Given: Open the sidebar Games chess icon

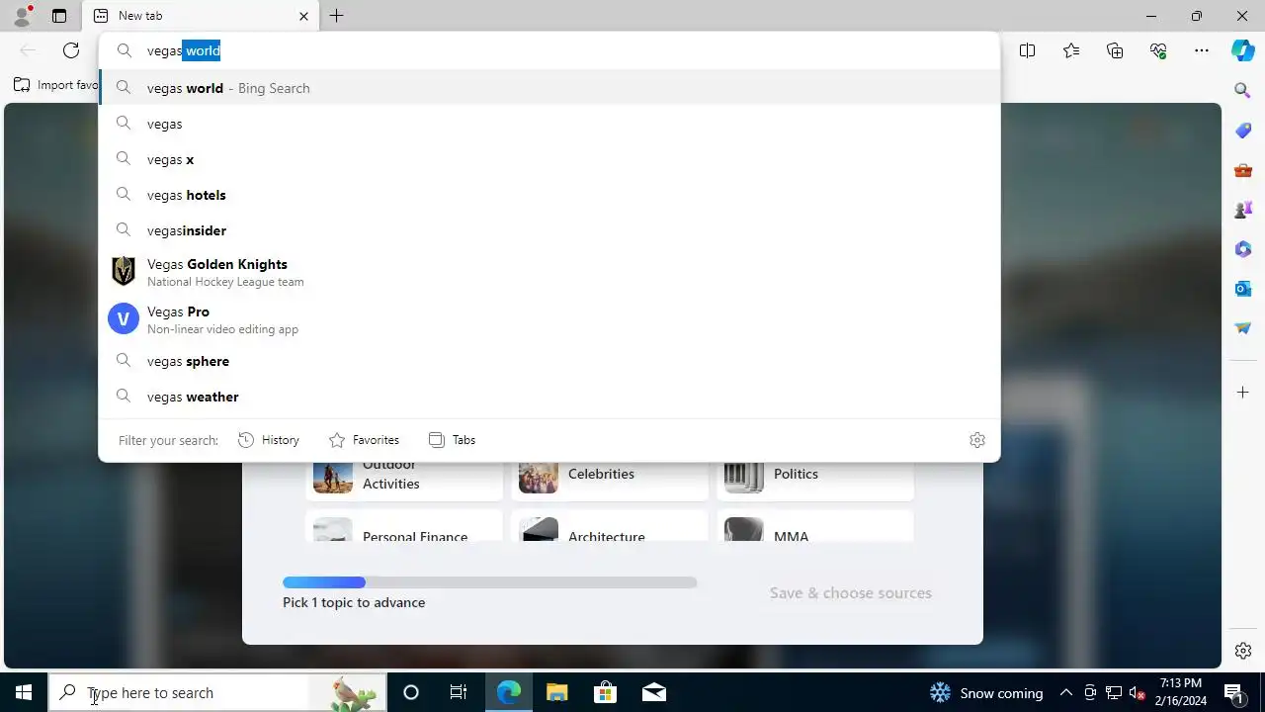Looking at the screenshot, I should coord(1243,210).
